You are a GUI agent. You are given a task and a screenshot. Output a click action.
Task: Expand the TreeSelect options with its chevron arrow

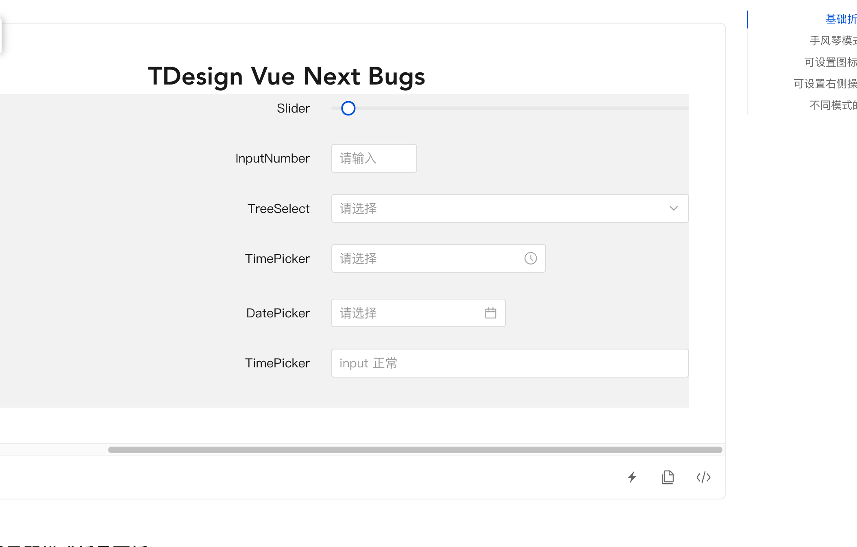[674, 208]
